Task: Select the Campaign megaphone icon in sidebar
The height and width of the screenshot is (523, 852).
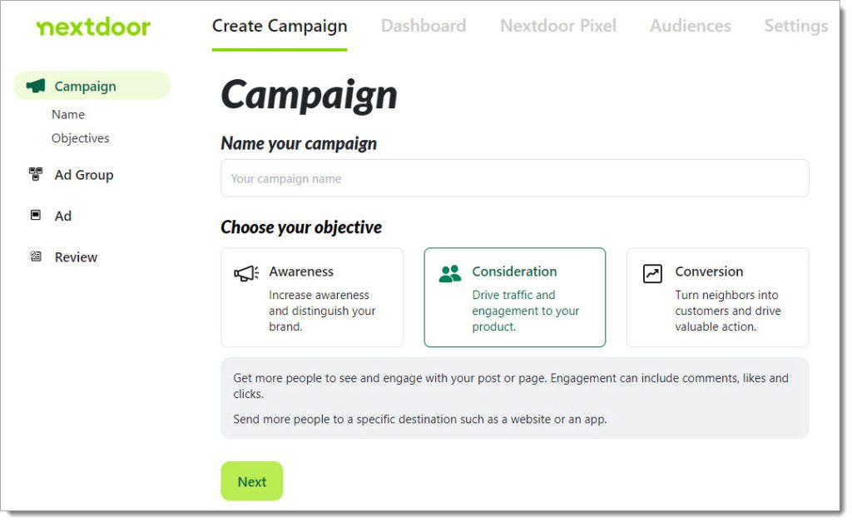Action: [x=34, y=85]
